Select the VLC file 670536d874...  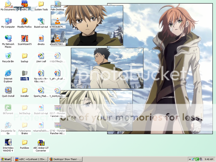(58, 23)
